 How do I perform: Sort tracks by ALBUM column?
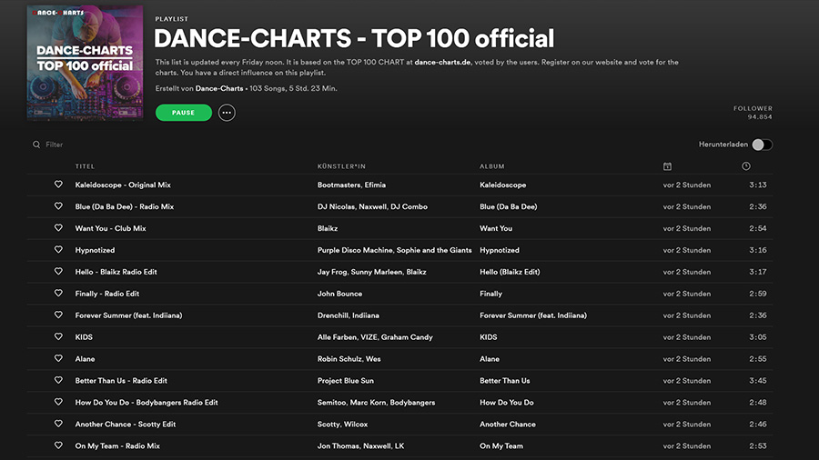click(x=492, y=166)
